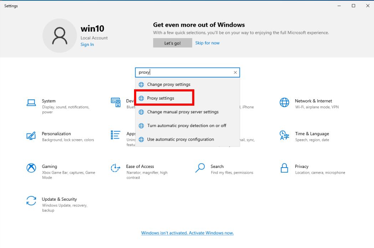Click the Sign In link

(87, 44)
